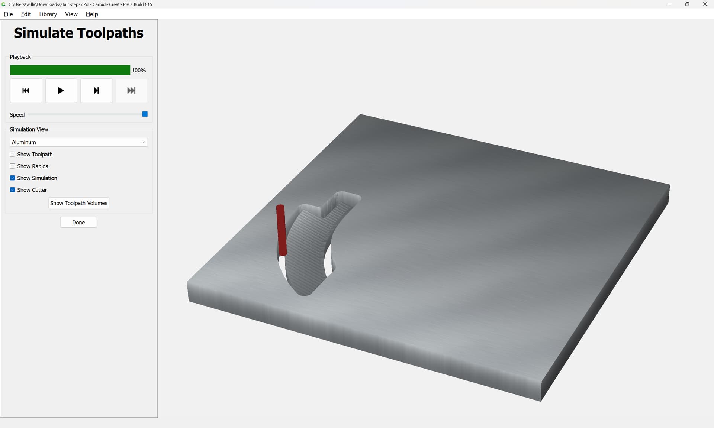The image size is (714, 428).
Task: Open the Aluminum simulation view dropdown
Action: click(x=78, y=142)
